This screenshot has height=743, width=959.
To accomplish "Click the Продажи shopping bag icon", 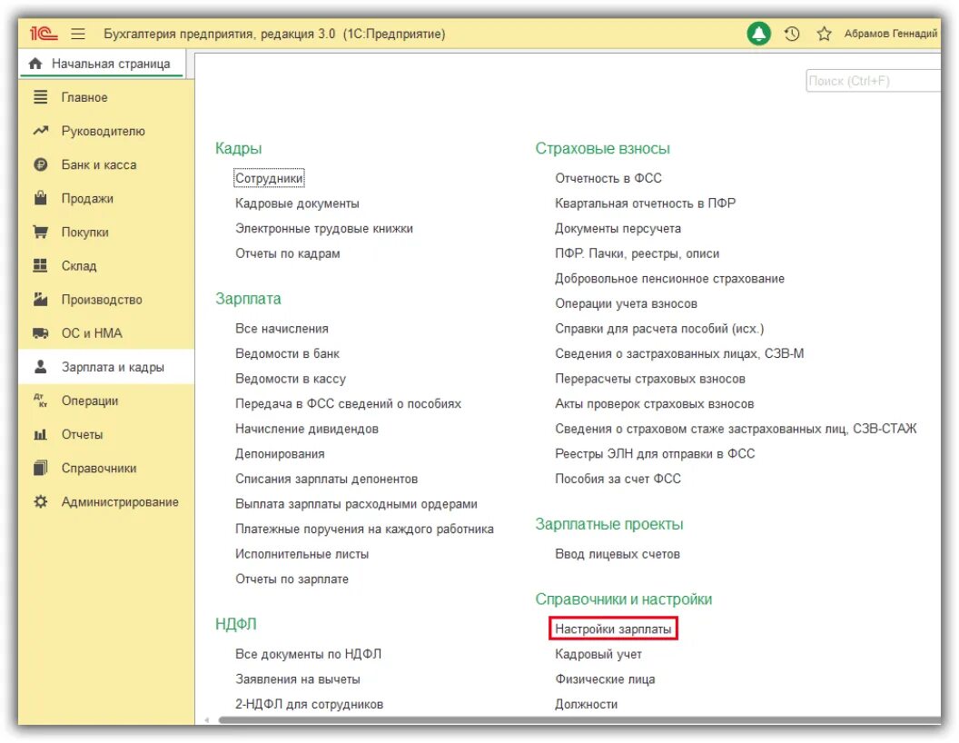I will tap(40, 198).
